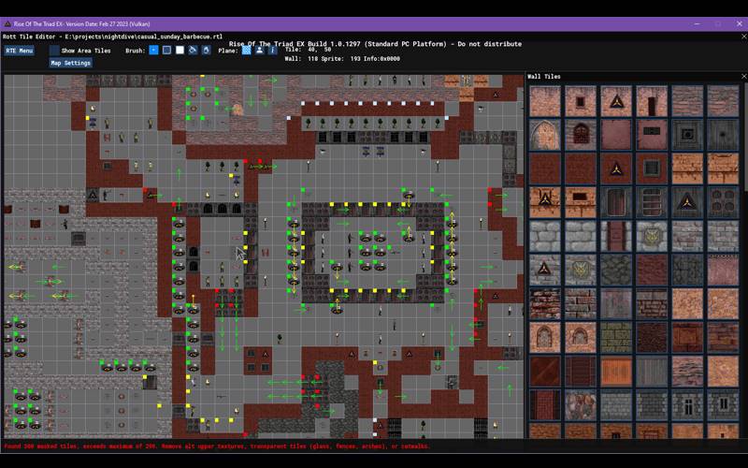
Task: Select the outlined rectangle brush icon
Action: click(x=166, y=51)
